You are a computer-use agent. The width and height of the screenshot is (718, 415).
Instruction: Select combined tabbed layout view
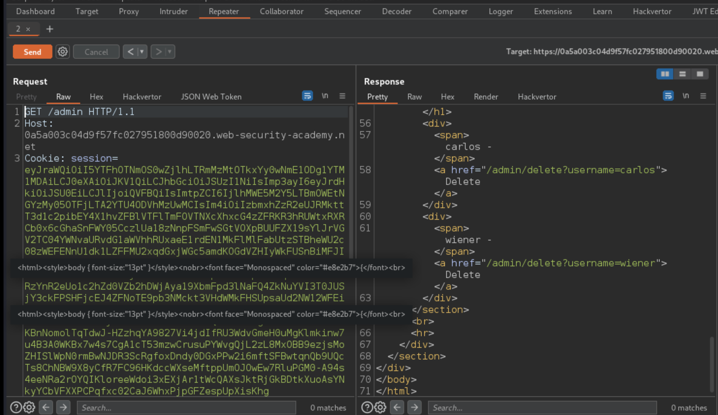[x=700, y=74]
